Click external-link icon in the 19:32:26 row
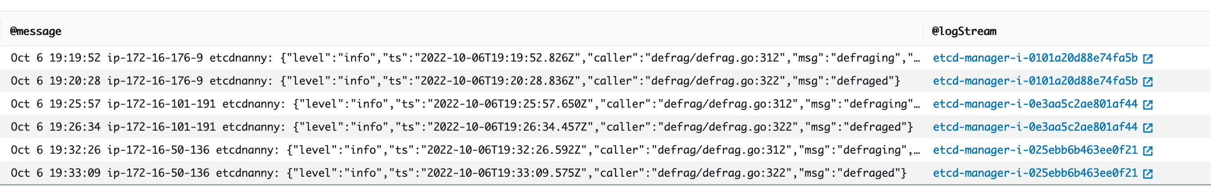 pyautogui.click(x=1147, y=151)
